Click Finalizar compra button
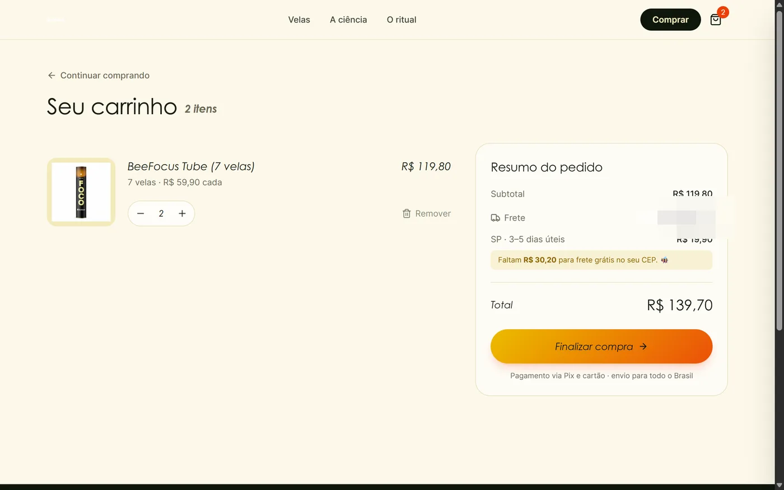 click(601, 346)
